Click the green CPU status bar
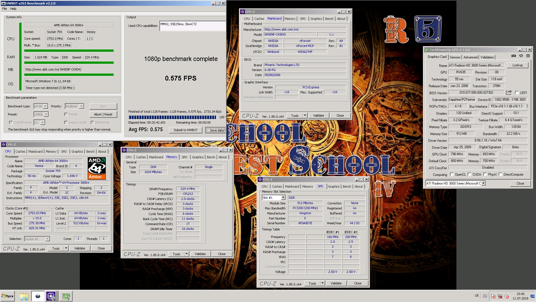Image resolution: width=536 pixels, height=302 pixels. pos(69,51)
